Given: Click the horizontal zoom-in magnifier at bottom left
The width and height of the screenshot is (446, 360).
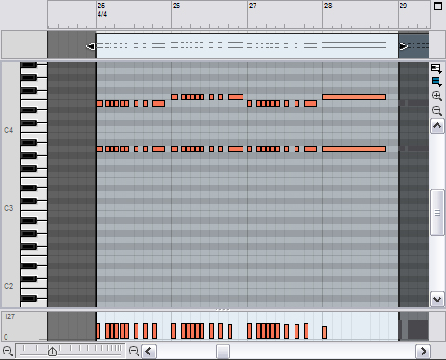Looking at the screenshot, I should 7,351.
